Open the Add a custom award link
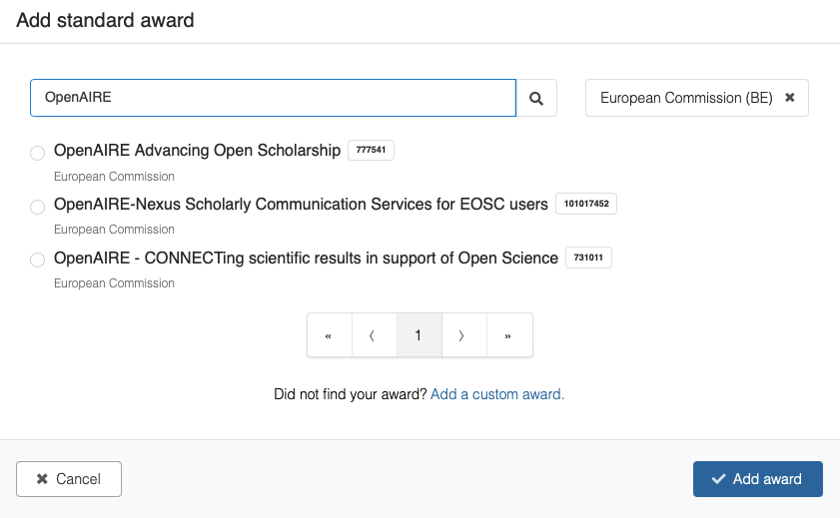Screen dimensions: 840x518 click(x=497, y=394)
